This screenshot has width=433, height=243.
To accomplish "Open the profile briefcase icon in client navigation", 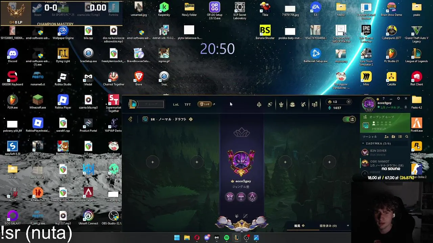I will coord(292,104).
